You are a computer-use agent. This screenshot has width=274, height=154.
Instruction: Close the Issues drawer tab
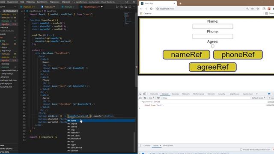pyautogui.click(x=160, y=145)
